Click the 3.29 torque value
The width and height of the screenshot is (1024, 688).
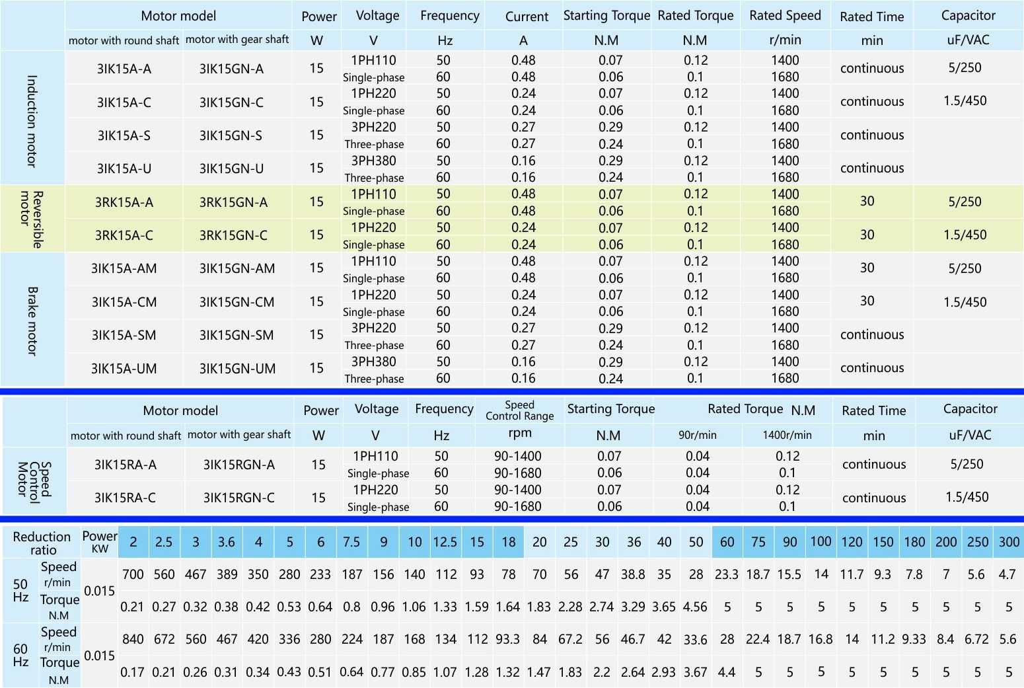(633, 607)
